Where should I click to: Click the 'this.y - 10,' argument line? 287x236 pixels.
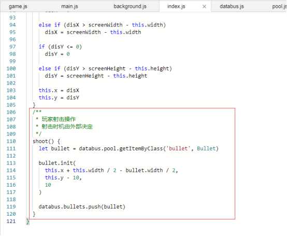click(x=63, y=177)
